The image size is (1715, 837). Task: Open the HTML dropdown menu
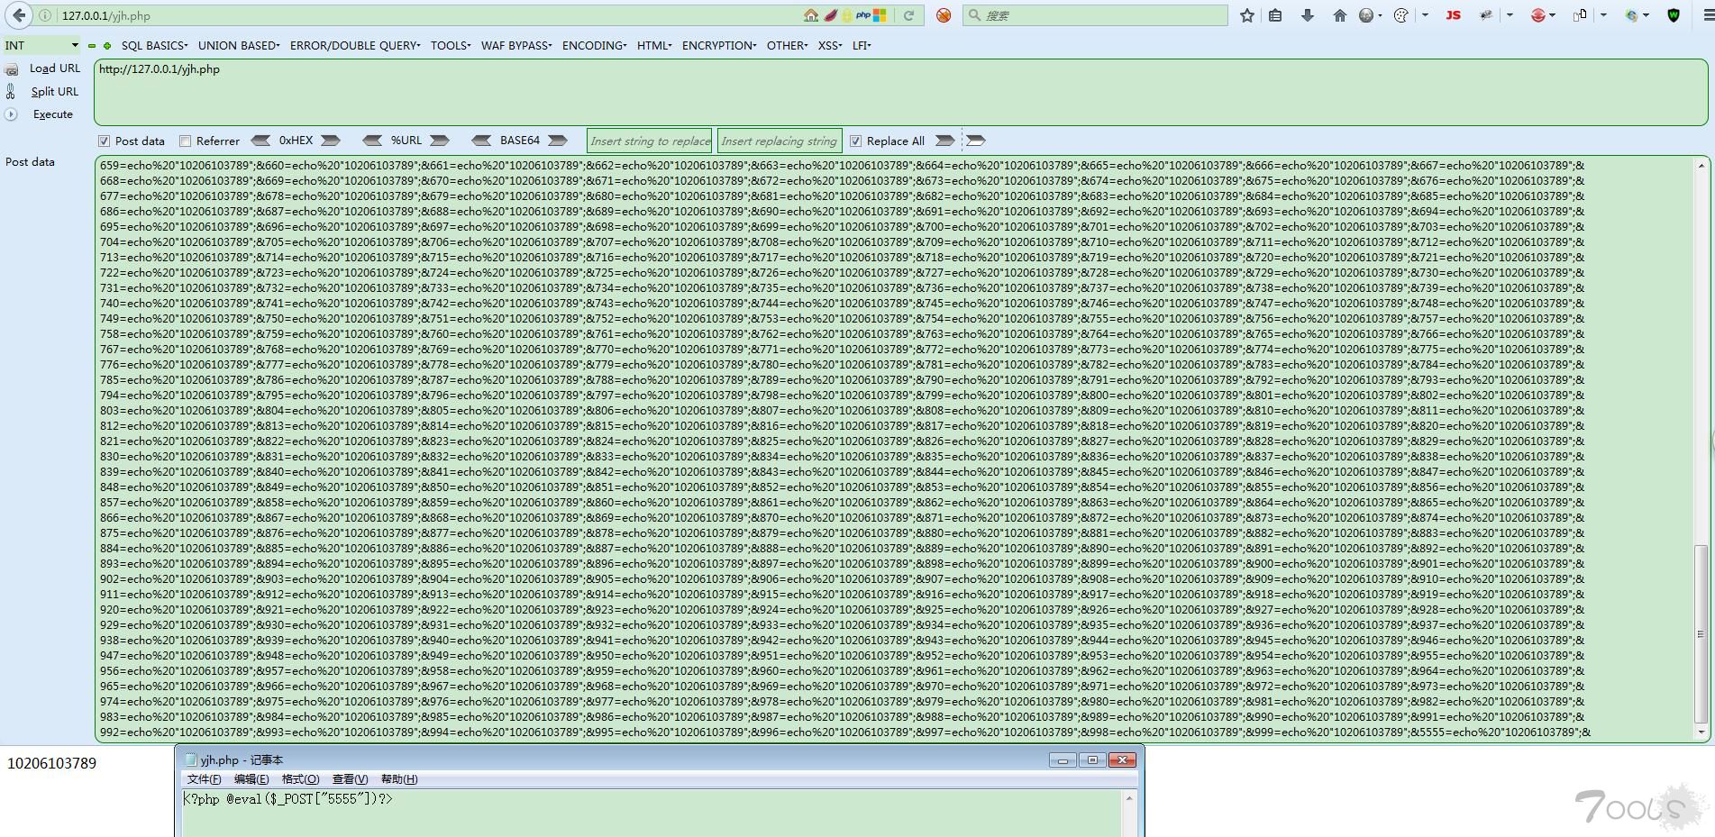(654, 45)
